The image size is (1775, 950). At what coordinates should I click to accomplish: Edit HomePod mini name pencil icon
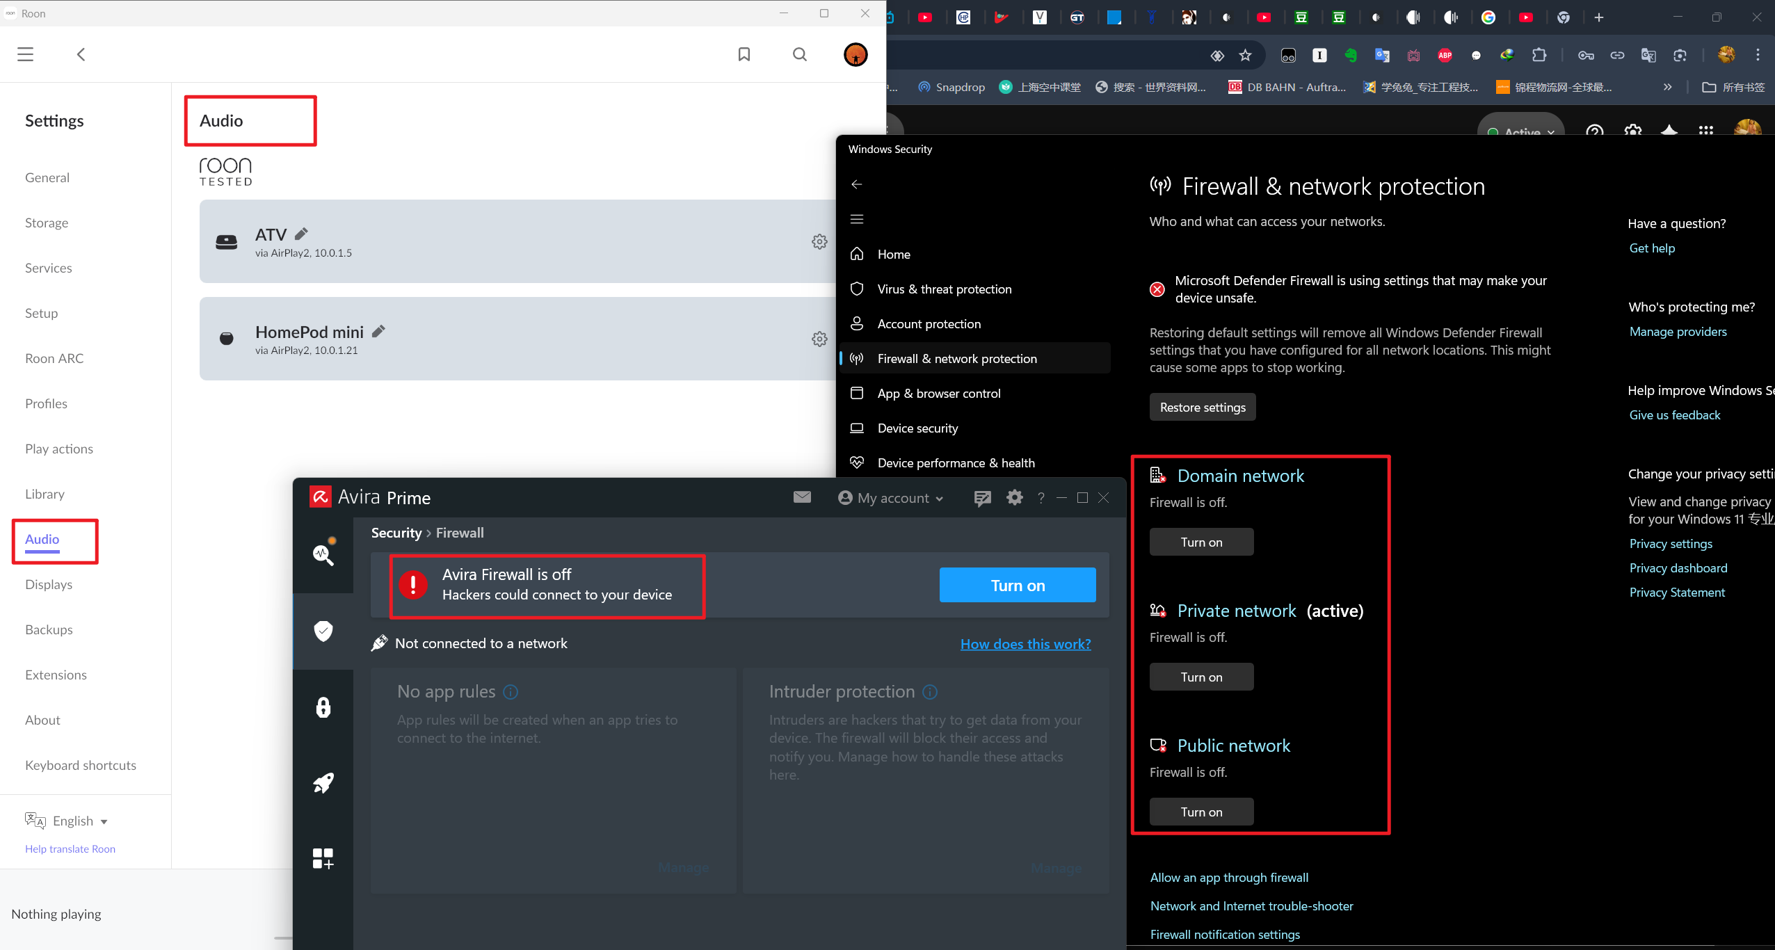[378, 332]
